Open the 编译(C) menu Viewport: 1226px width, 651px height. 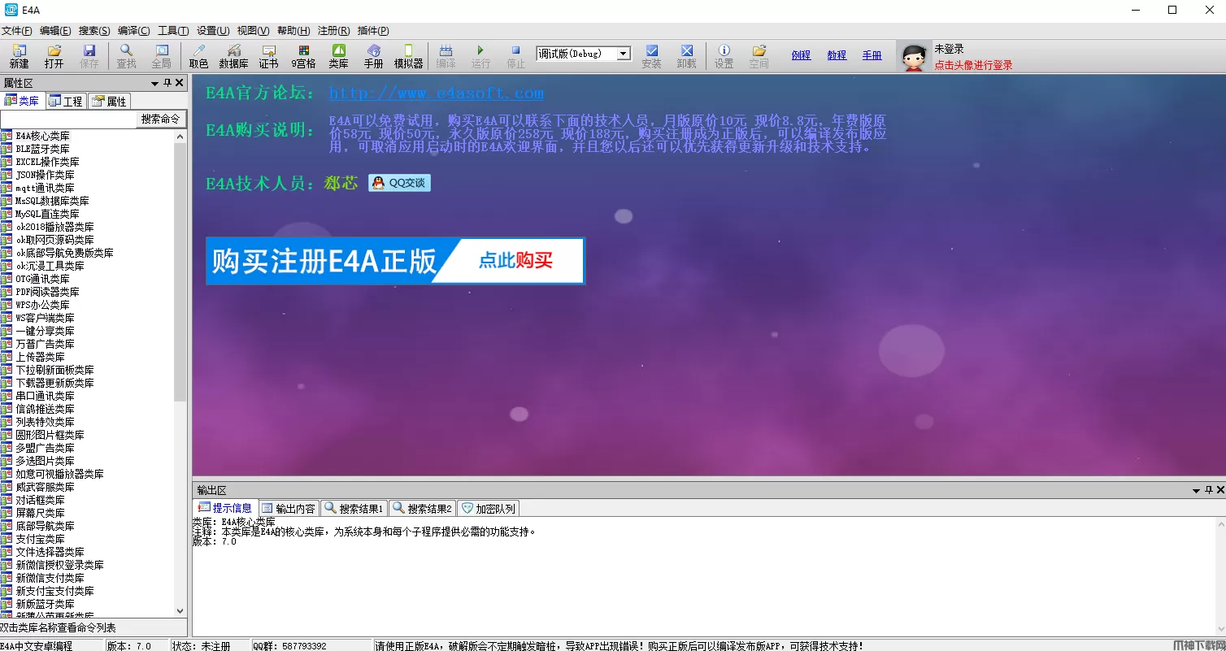tap(133, 31)
